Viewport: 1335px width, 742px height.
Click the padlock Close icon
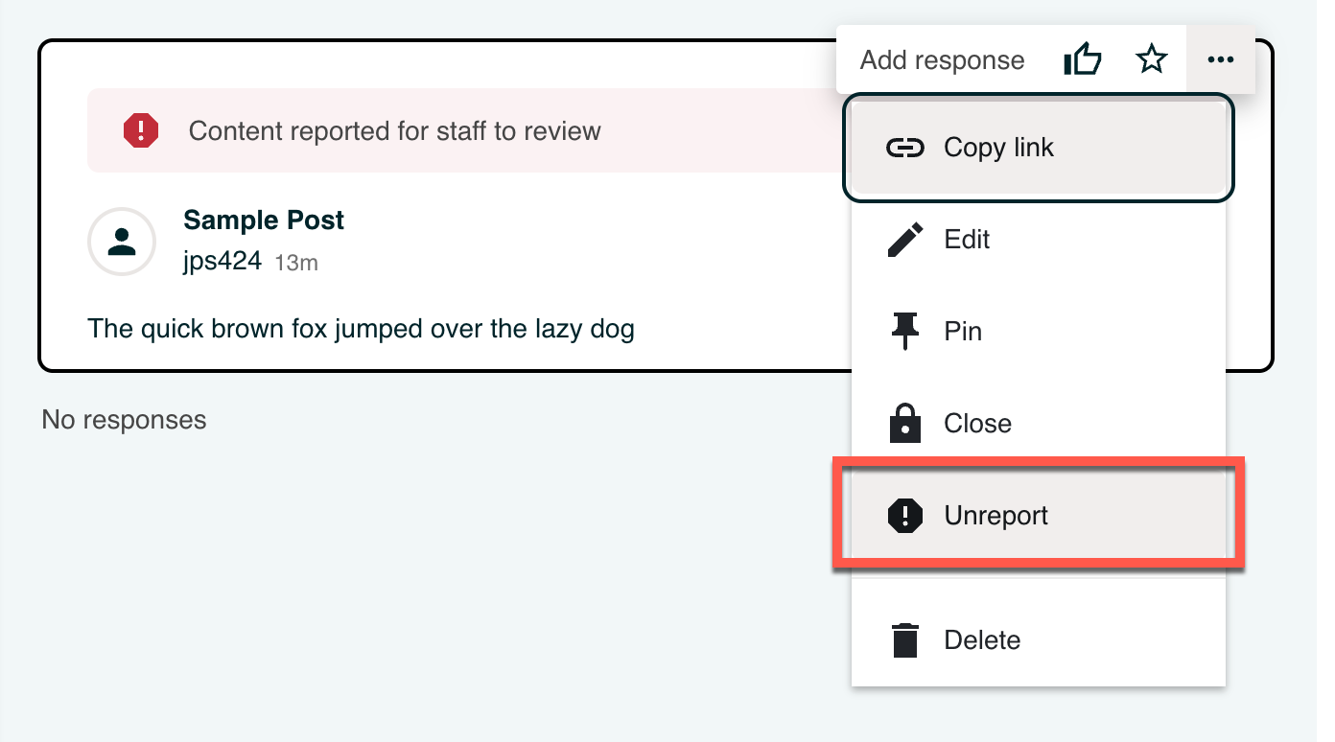tap(904, 424)
